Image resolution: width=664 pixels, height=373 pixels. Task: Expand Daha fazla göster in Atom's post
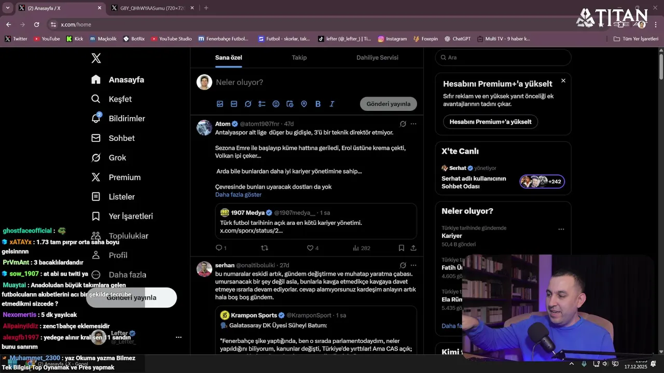238,195
